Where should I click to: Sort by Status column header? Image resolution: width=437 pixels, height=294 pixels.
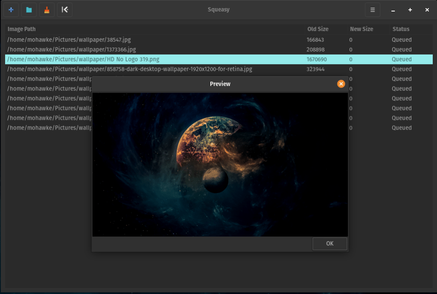[x=401, y=29]
